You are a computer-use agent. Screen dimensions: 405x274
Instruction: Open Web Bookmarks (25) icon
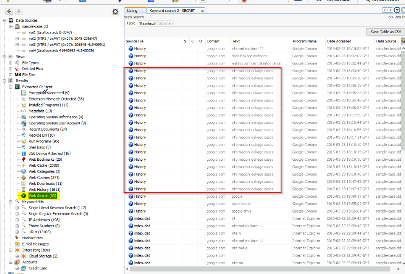(x=23, y=159)
